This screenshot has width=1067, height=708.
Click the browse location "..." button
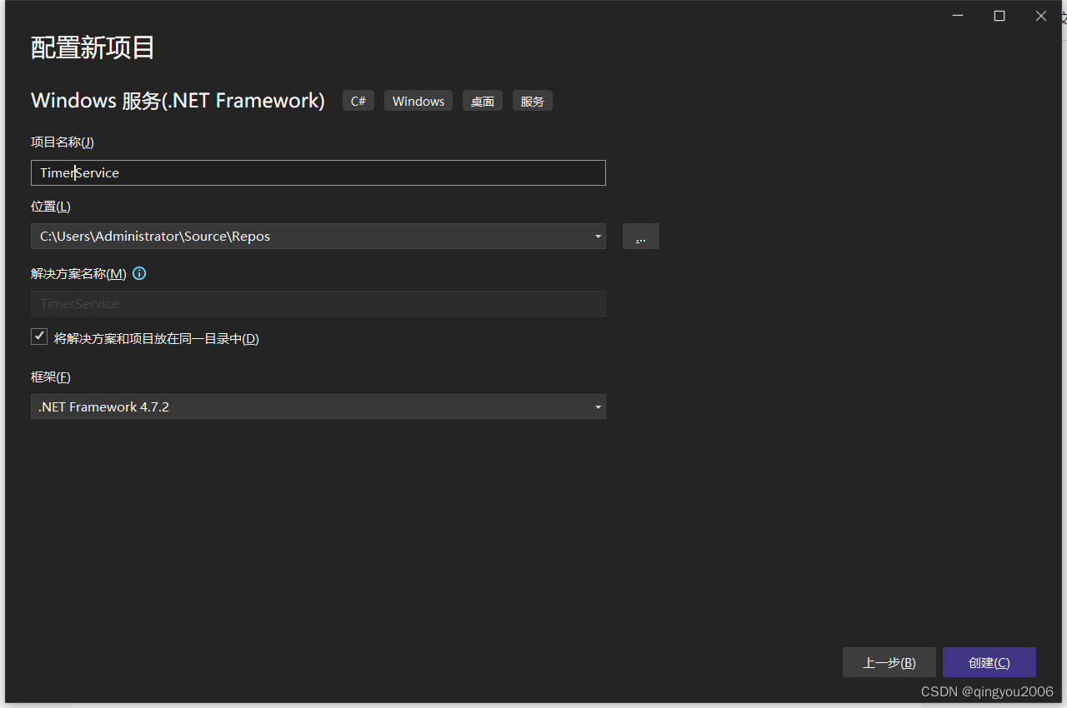[x=641, y=237]
